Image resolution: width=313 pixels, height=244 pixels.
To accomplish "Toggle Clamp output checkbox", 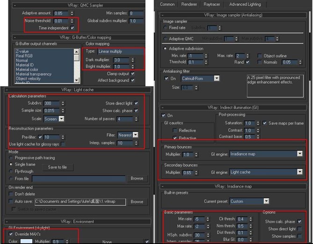I will (132, 73).
